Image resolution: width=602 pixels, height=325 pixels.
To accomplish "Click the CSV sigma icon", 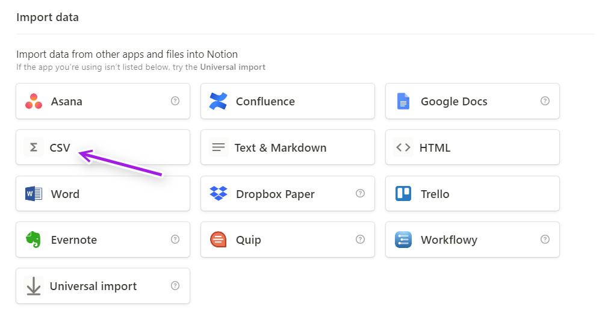I will 34,147.
